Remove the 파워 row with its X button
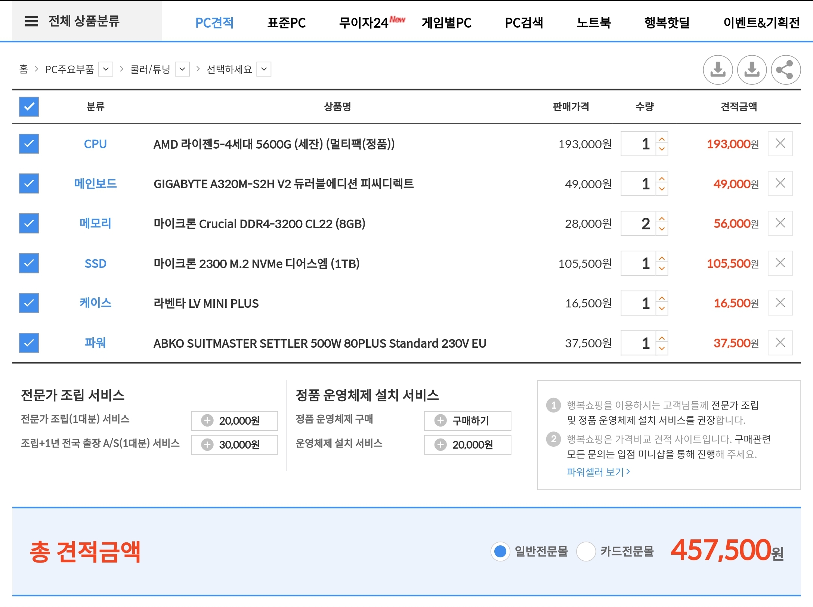Screen dimensions: 813x607 [780, 343]
